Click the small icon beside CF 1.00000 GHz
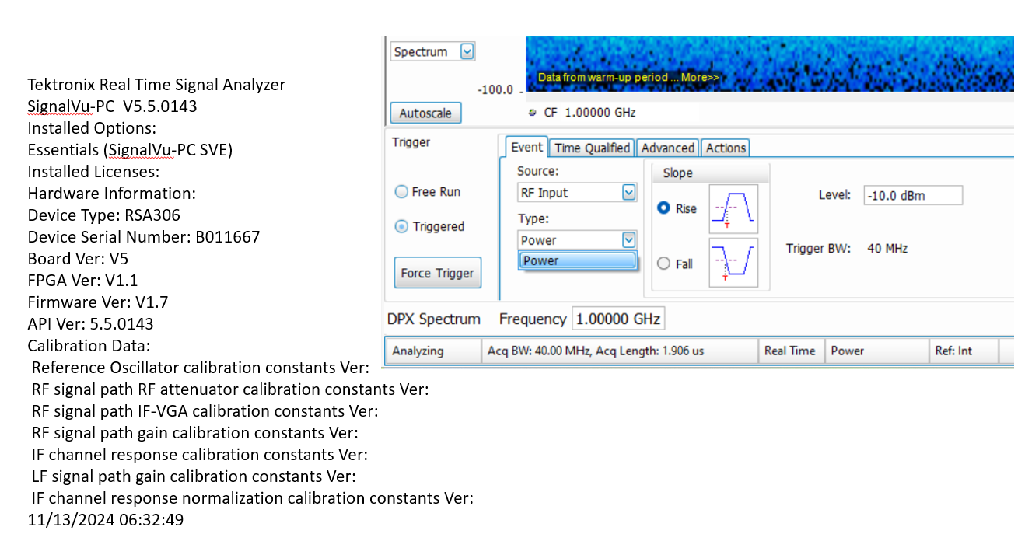Viewport: 1018px width, 548px height. tap(533, 113)
